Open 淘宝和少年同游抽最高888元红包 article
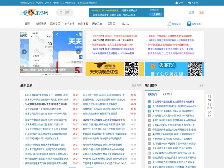This screenshot has width=224, height=168. 47,100
